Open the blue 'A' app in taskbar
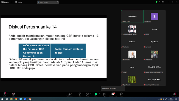Image resolution: width=179 pixels, height=101 pixels. [x=20, y=99]
